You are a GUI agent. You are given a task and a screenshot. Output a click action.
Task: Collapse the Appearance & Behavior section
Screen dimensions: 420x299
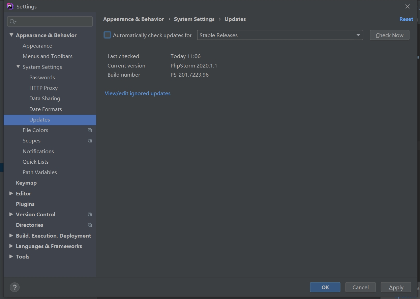point(11,35)
